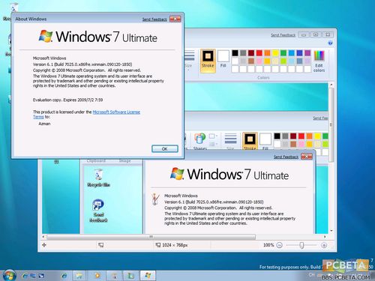The image size is (375, 281).
Task: Open Windows Explorer folder icon on taskbar
Action: pos(79,276)
